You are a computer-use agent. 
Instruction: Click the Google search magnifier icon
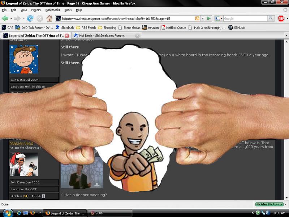pyautogui.click(x=271, y=18)
